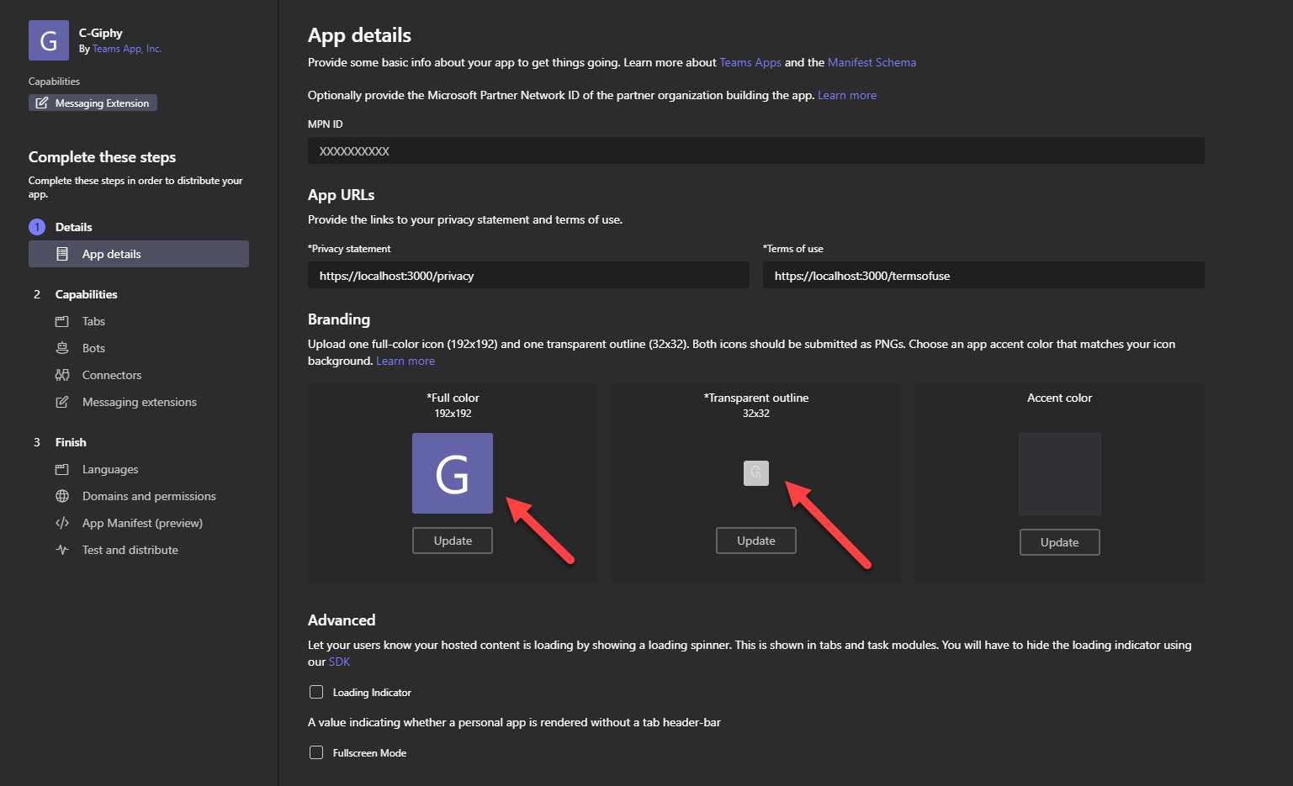This screenshot has width=1293, height=786.
Task: Focus the MPN ID input field
Action: click(756, 150)
